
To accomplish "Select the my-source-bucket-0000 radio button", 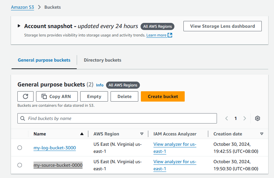I will 20,165.
